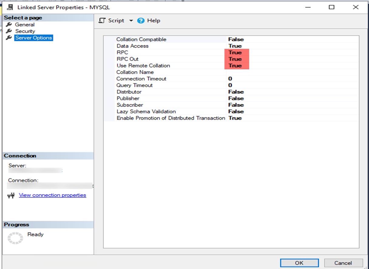Click the Help question mark icon
The width and height of the screenshot is (369, 269).
coord(141,21)
